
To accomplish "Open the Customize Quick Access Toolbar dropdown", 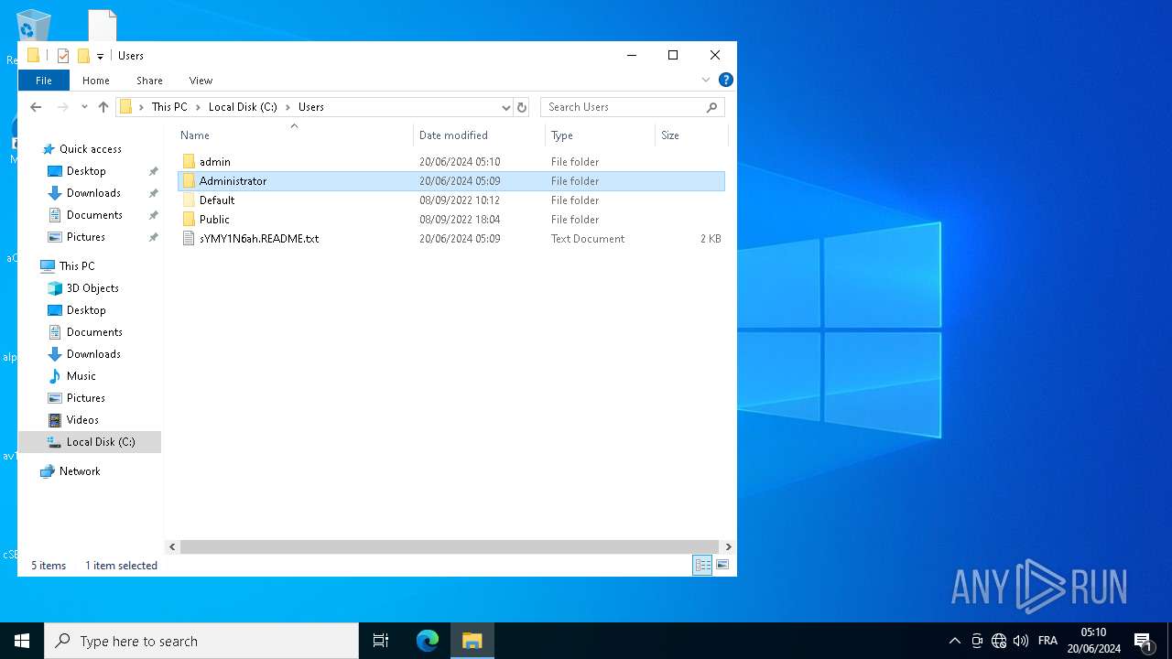I will point(100,57).
